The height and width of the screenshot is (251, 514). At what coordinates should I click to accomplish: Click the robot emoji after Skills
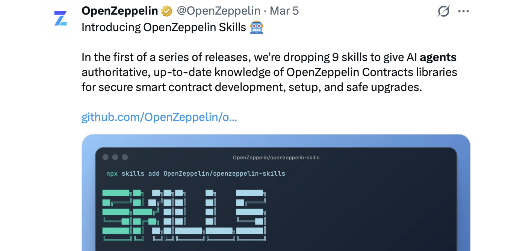coord(257,27)
